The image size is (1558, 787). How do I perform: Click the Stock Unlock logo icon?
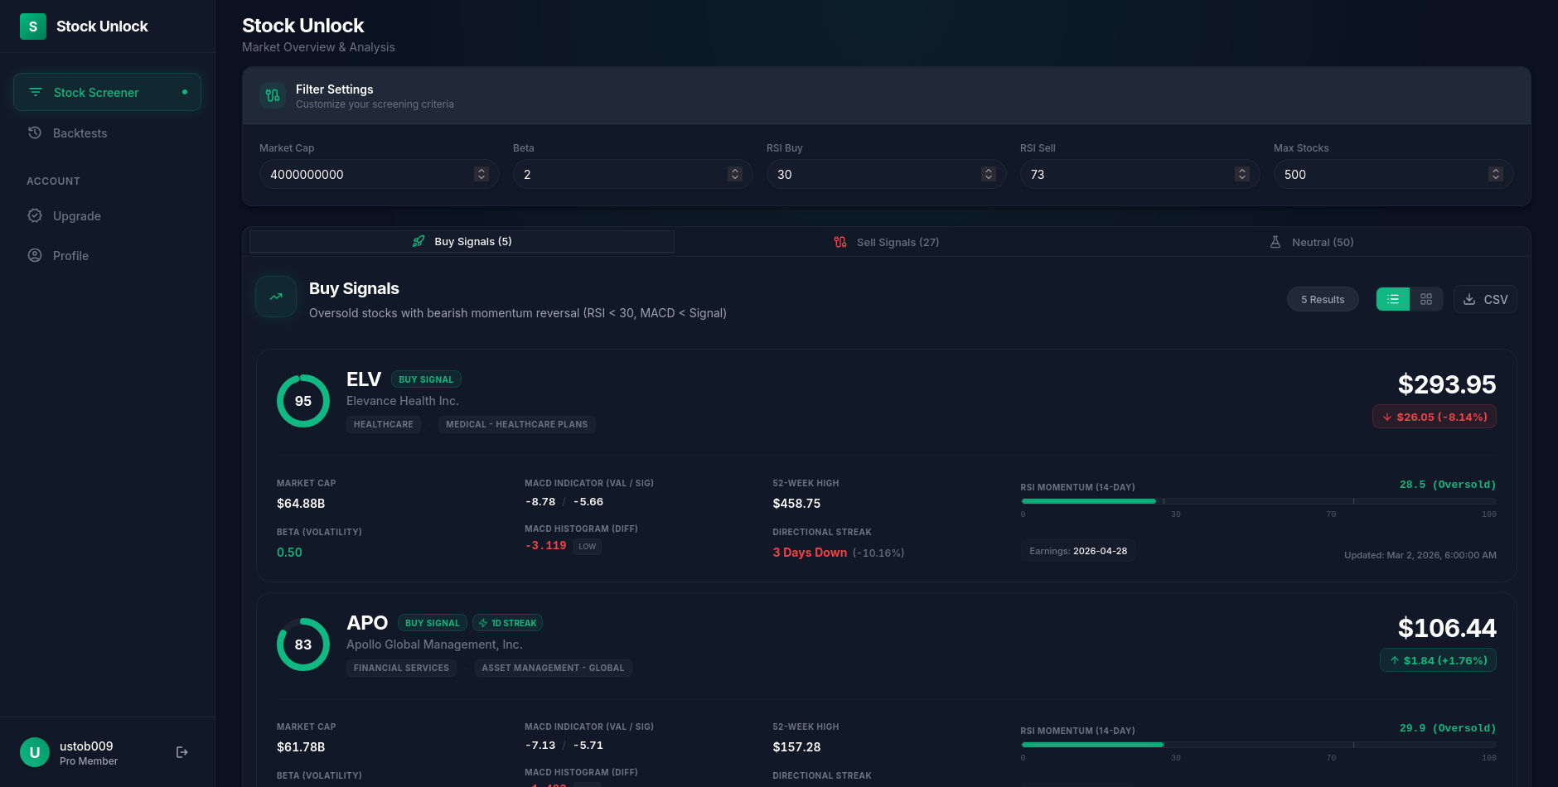point(33,27)
